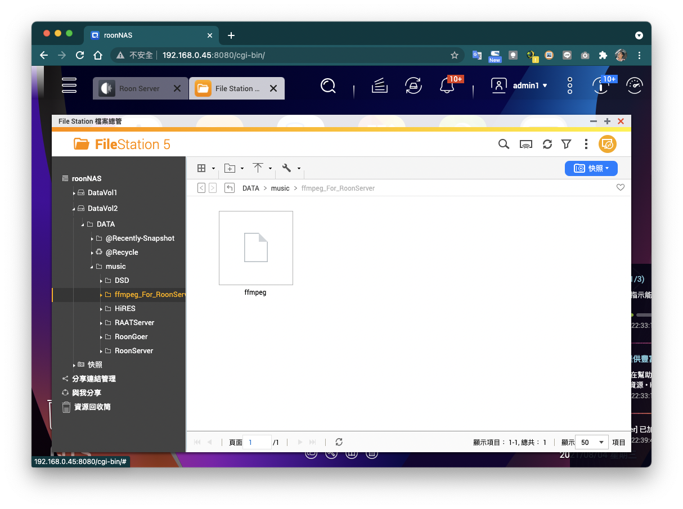The width and height of the screenshot is (683, 509).
Task: Refresh the file list in the footer
Action: tap(339, 442)
